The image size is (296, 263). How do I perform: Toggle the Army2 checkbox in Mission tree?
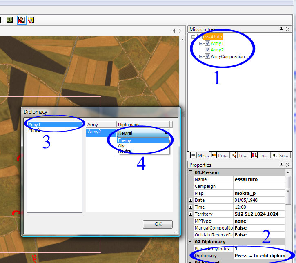[208, 50]
